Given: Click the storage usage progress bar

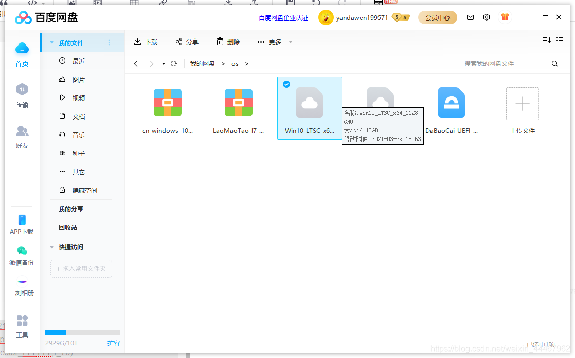Looking at the screenshot, I should [x=82, y=333].
